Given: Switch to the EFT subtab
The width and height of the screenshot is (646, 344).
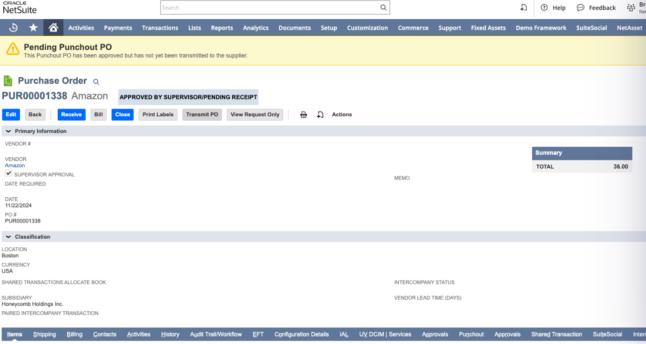Looking at the screenshot, I should coord(258,334).
